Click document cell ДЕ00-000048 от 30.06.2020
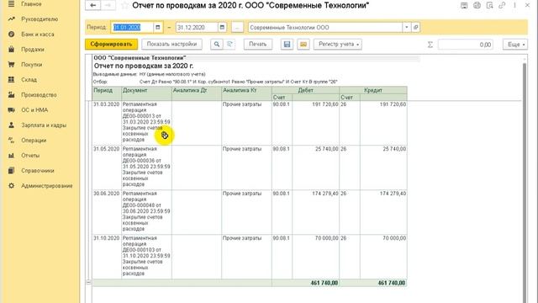The width and height of the screenshot is (538, 303). coord(146,211)
